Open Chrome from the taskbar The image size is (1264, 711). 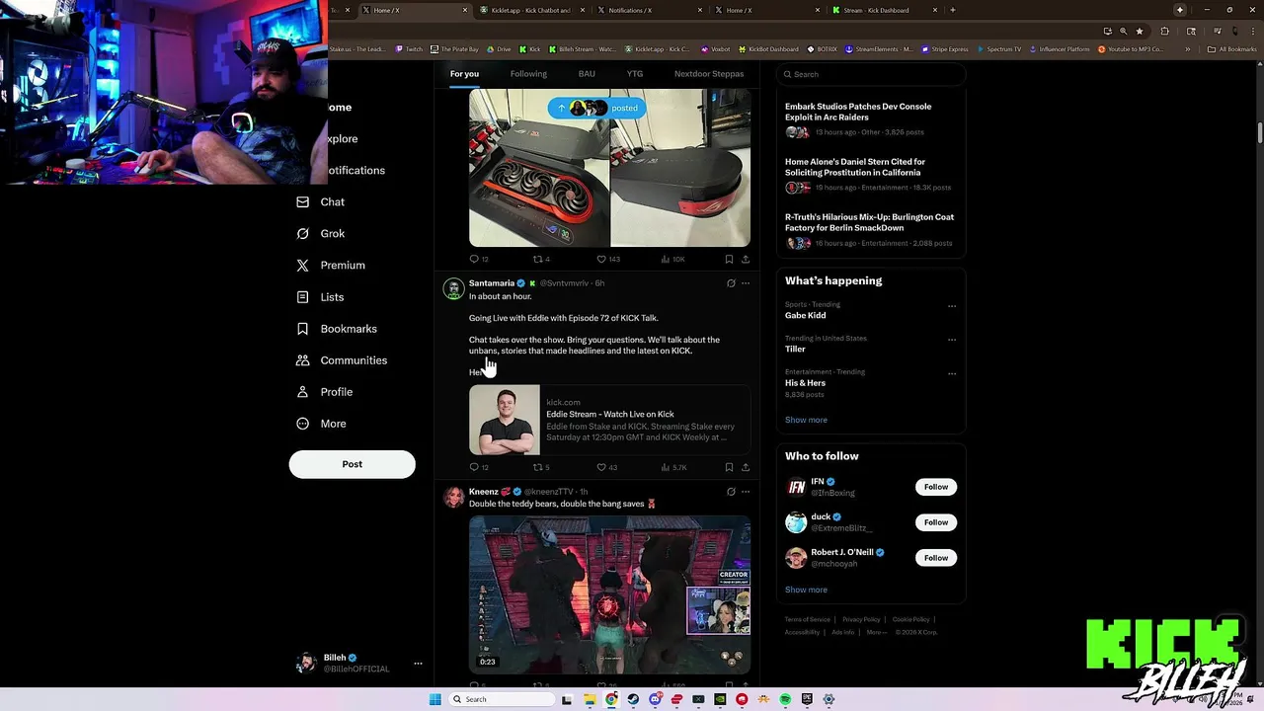point(611,699)
